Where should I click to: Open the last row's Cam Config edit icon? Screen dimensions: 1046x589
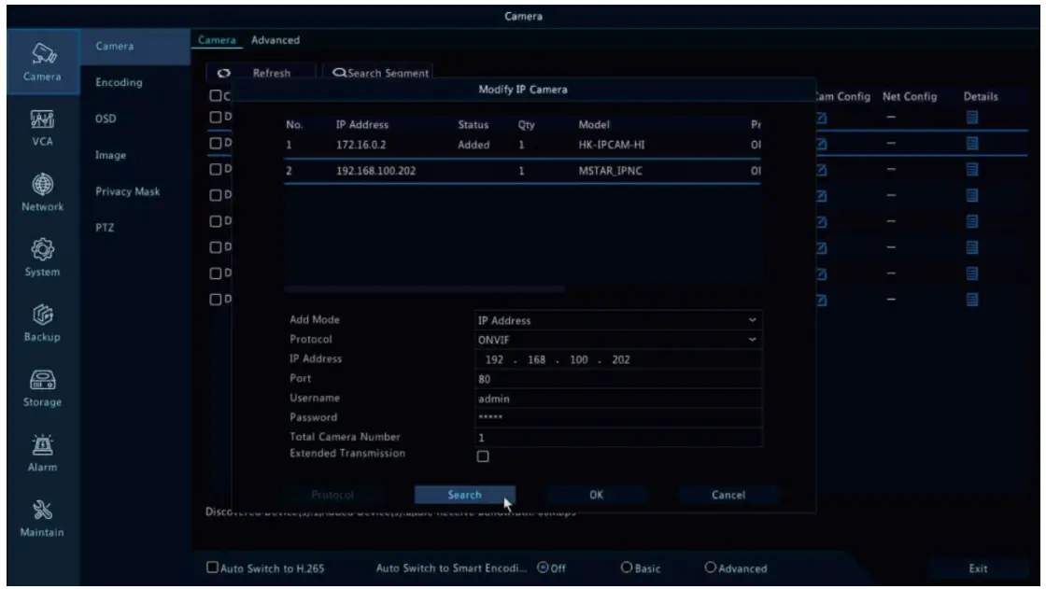click(x=821, y=301)
